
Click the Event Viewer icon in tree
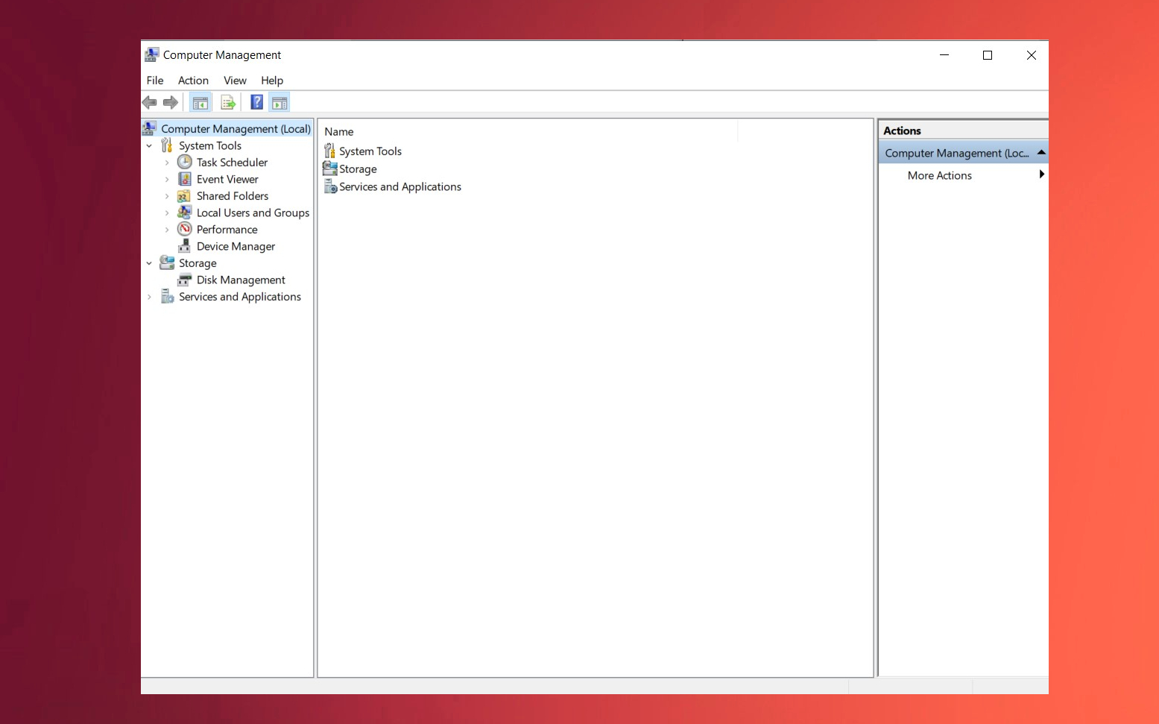[x=185, y=179]
